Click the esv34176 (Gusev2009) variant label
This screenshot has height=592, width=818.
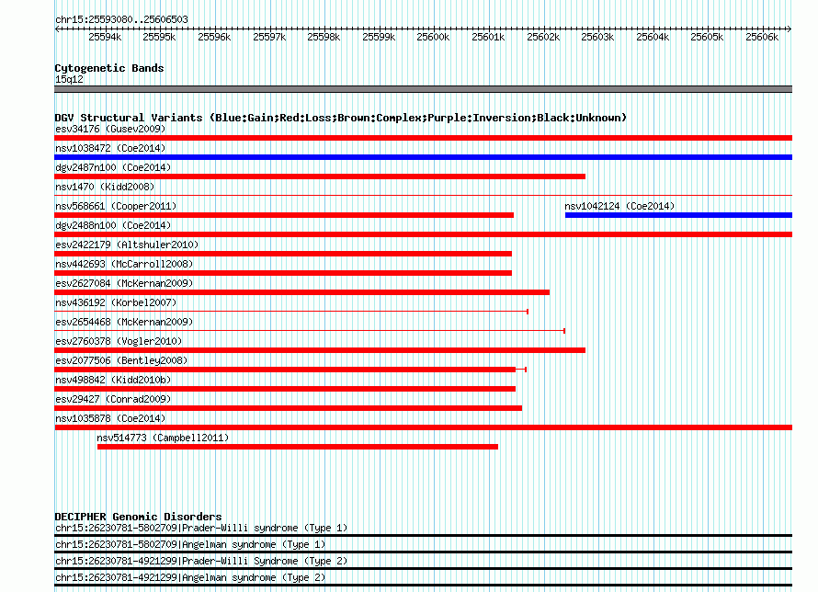tap(110, 129)
